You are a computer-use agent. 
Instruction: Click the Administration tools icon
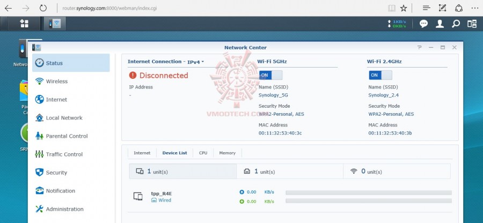tap(39, 209)
